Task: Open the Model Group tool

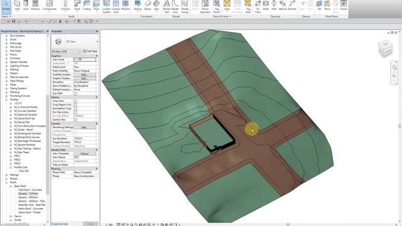Action: [185, 7]
